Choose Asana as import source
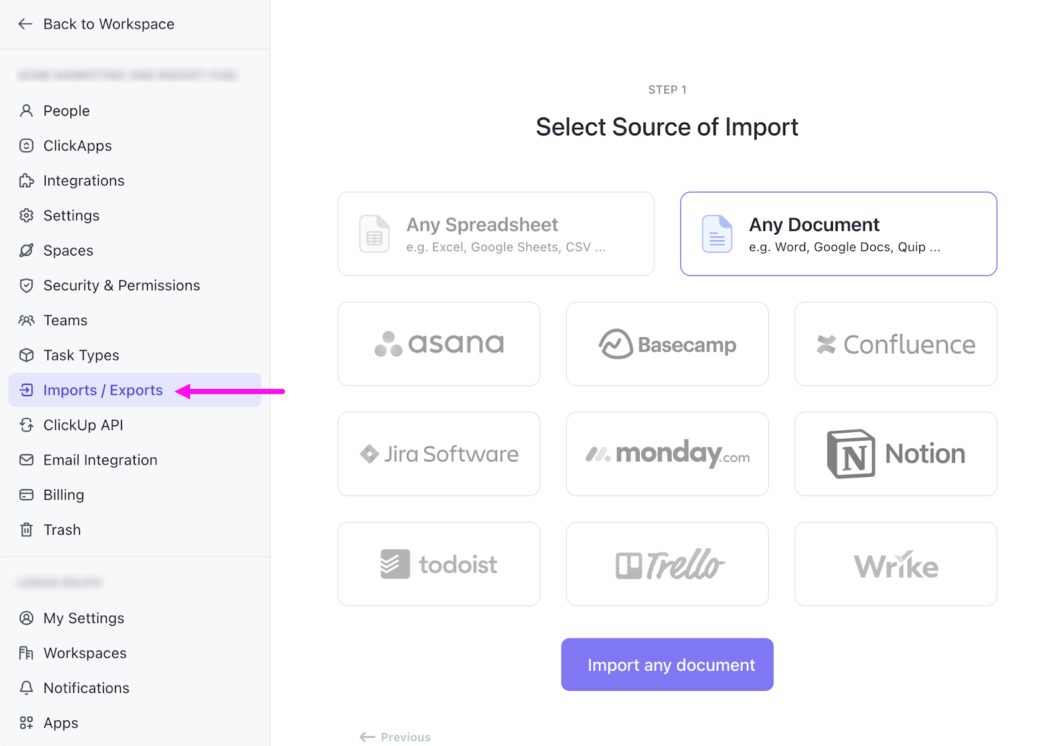This screenshot has height=746, width=1062. [x=439, y=344]
